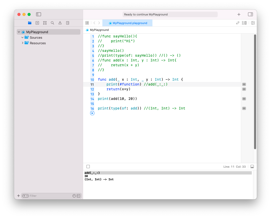Select the Resources folder

(37, 43)
